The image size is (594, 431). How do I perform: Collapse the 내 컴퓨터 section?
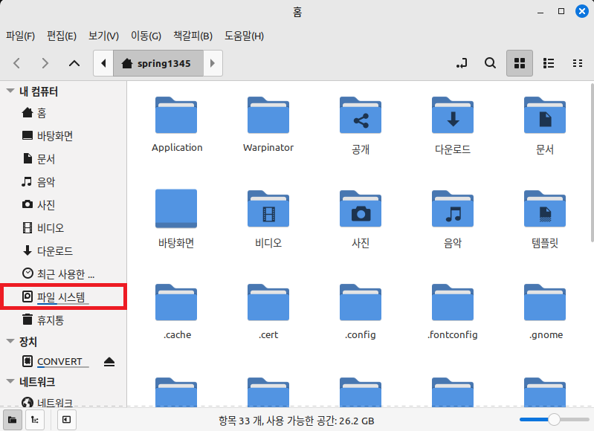click(x=10, y=91)
